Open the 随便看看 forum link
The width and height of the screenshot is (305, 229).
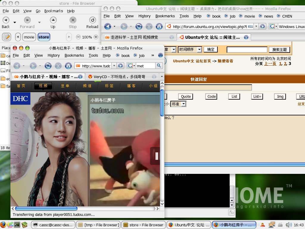[225, 61]
